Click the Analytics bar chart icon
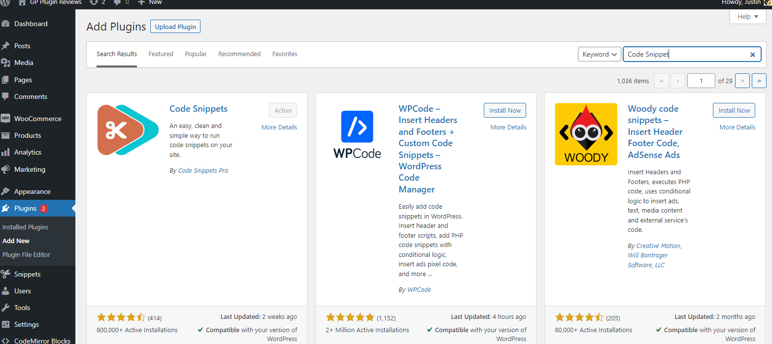Image resolution: width=772 pixels, height=344 pixels. [6, 152]
